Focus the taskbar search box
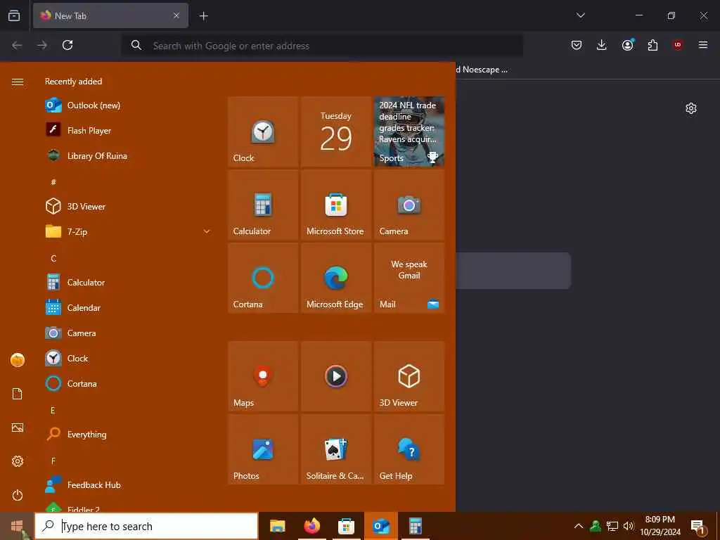Screen dimensions: 720x540 146,526
